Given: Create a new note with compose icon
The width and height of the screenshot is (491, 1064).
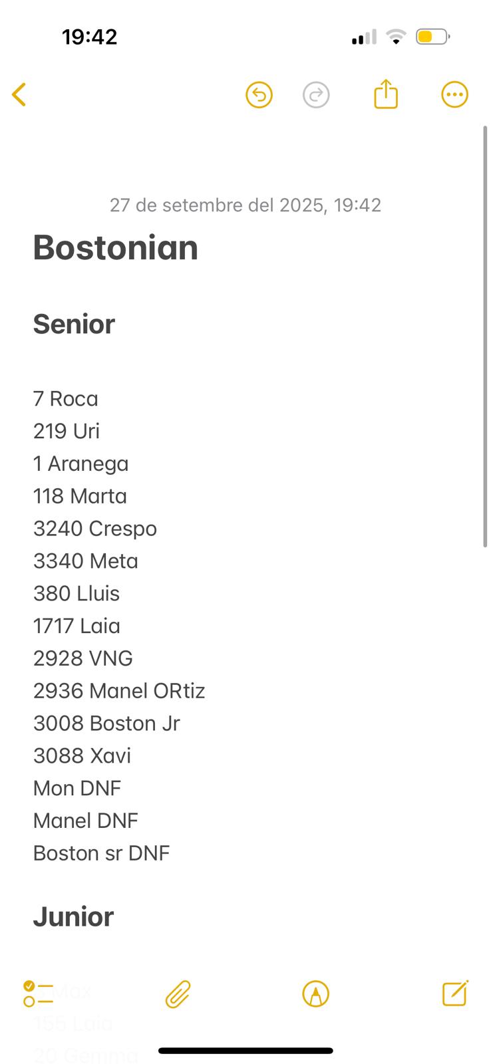Looking at the screenshot, I should pyautogui.click(x=455, y=994).
